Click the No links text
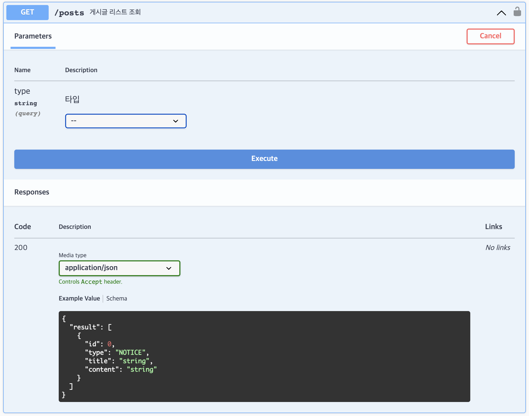This screenshot has height=416, width=529. coord(498,248)
